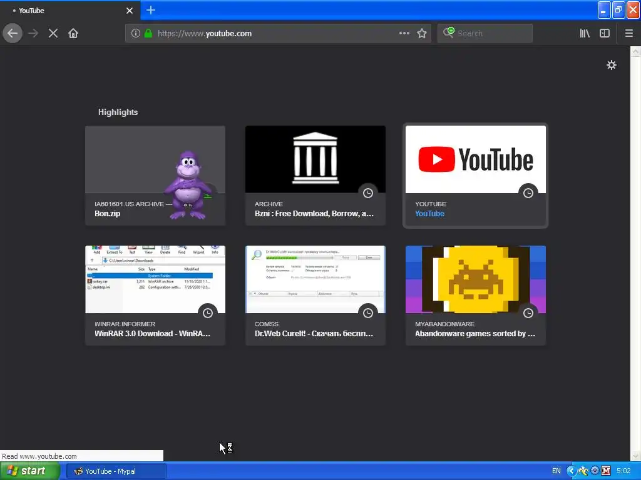This screenshot has width=641, height=480.
Task: Open a new tab with plus button
Action: [x=150, y=10]
